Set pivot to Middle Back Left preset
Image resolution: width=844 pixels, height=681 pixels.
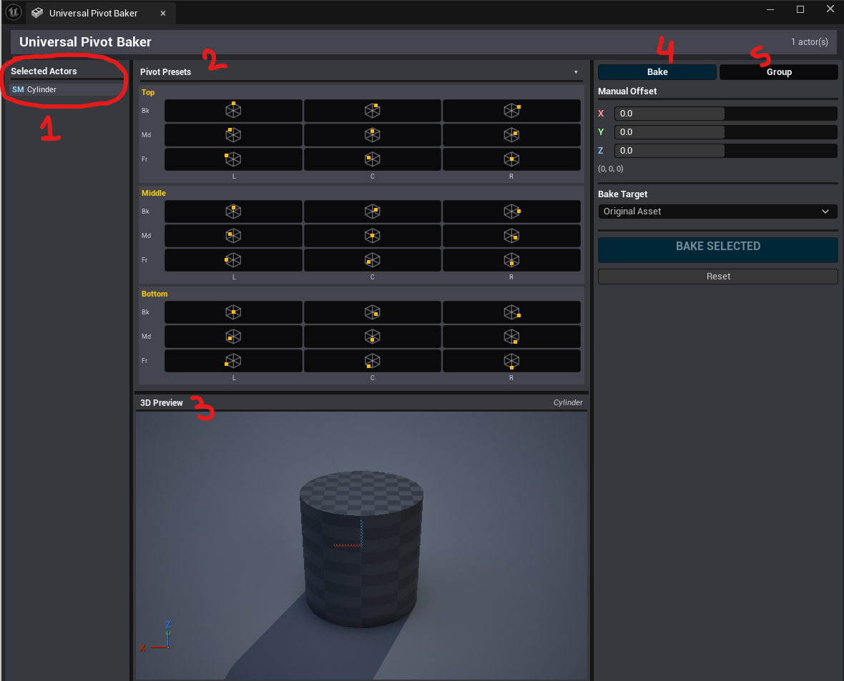[233, 212]
